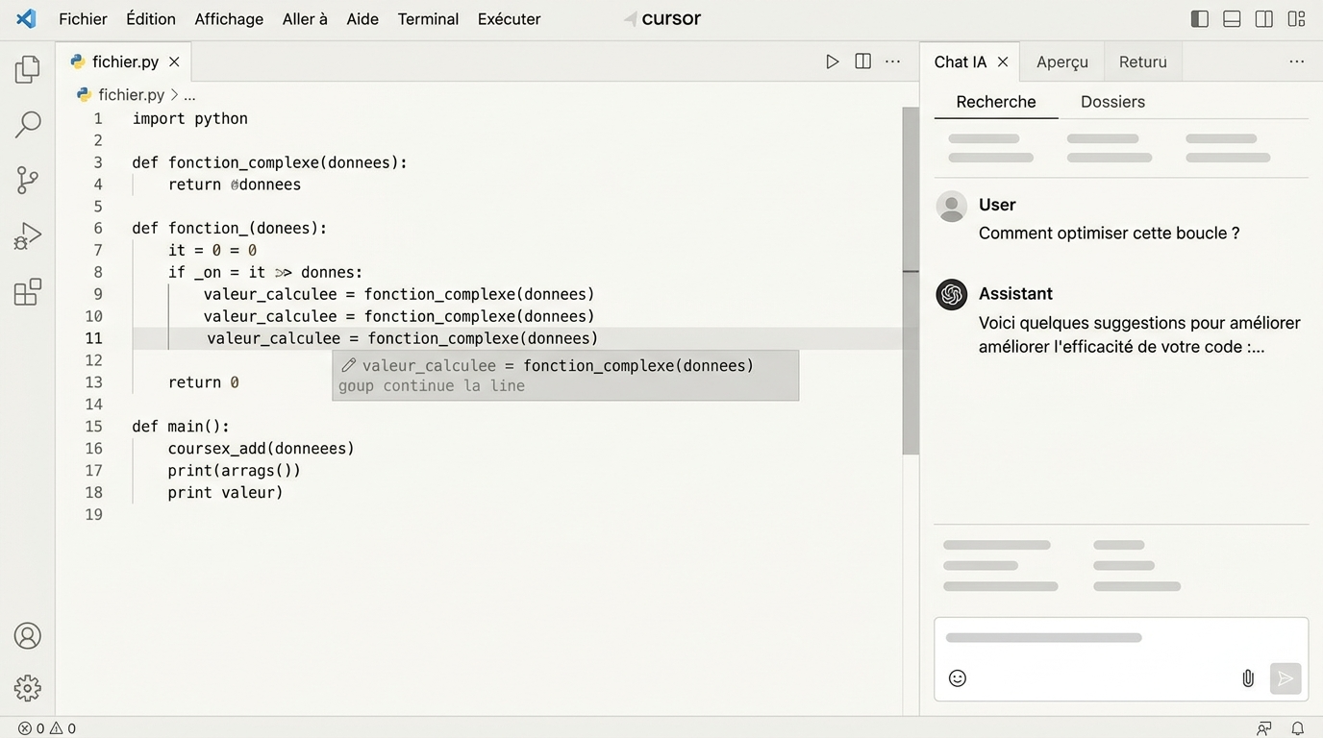The width and height of the screenshot is (1323, 738).
Task: Open the Manage gear icon
Action: [x=28, y=688]
